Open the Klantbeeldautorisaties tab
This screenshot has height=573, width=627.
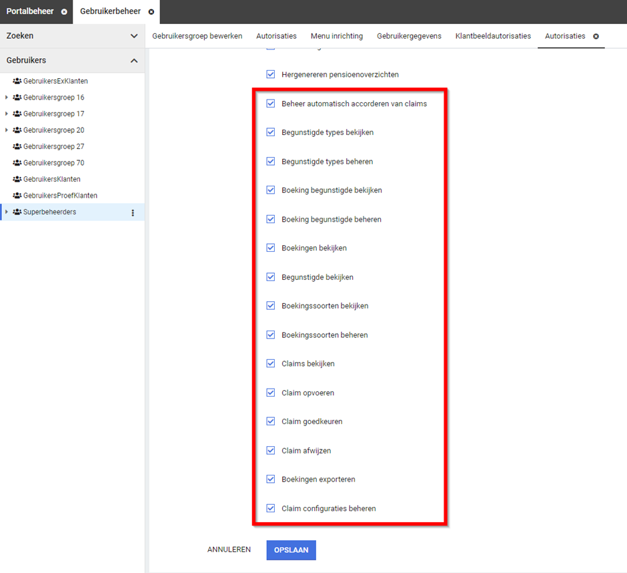[493, 36]
